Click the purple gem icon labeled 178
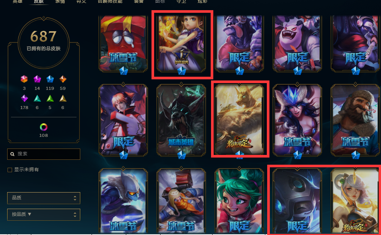381x235 pixels. (x=24, y=98)
